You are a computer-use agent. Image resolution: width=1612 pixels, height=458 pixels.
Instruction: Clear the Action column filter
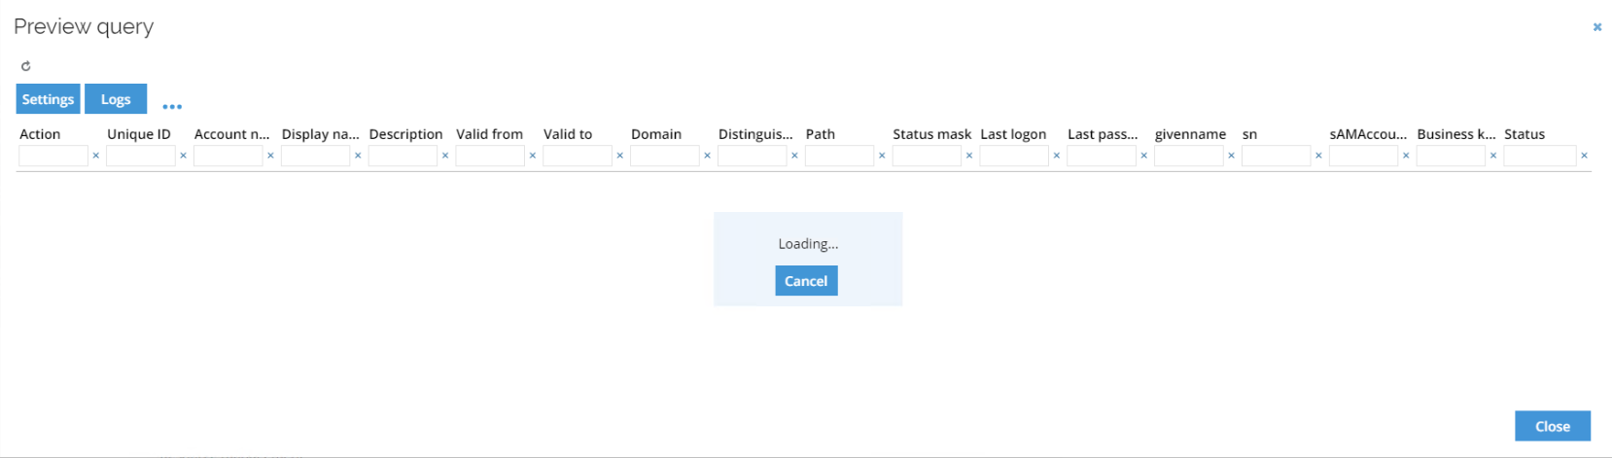[x=95, y=156]
